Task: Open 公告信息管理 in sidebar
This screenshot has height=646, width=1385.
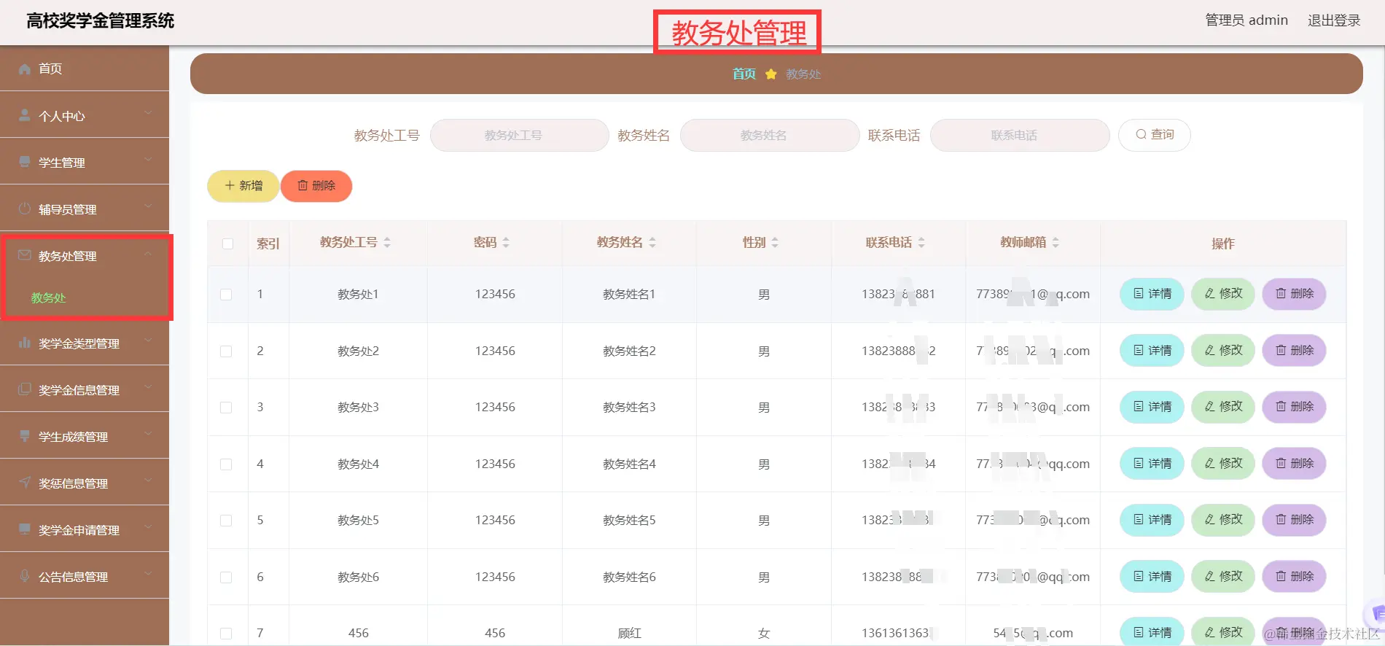Action: coord(85,576)
